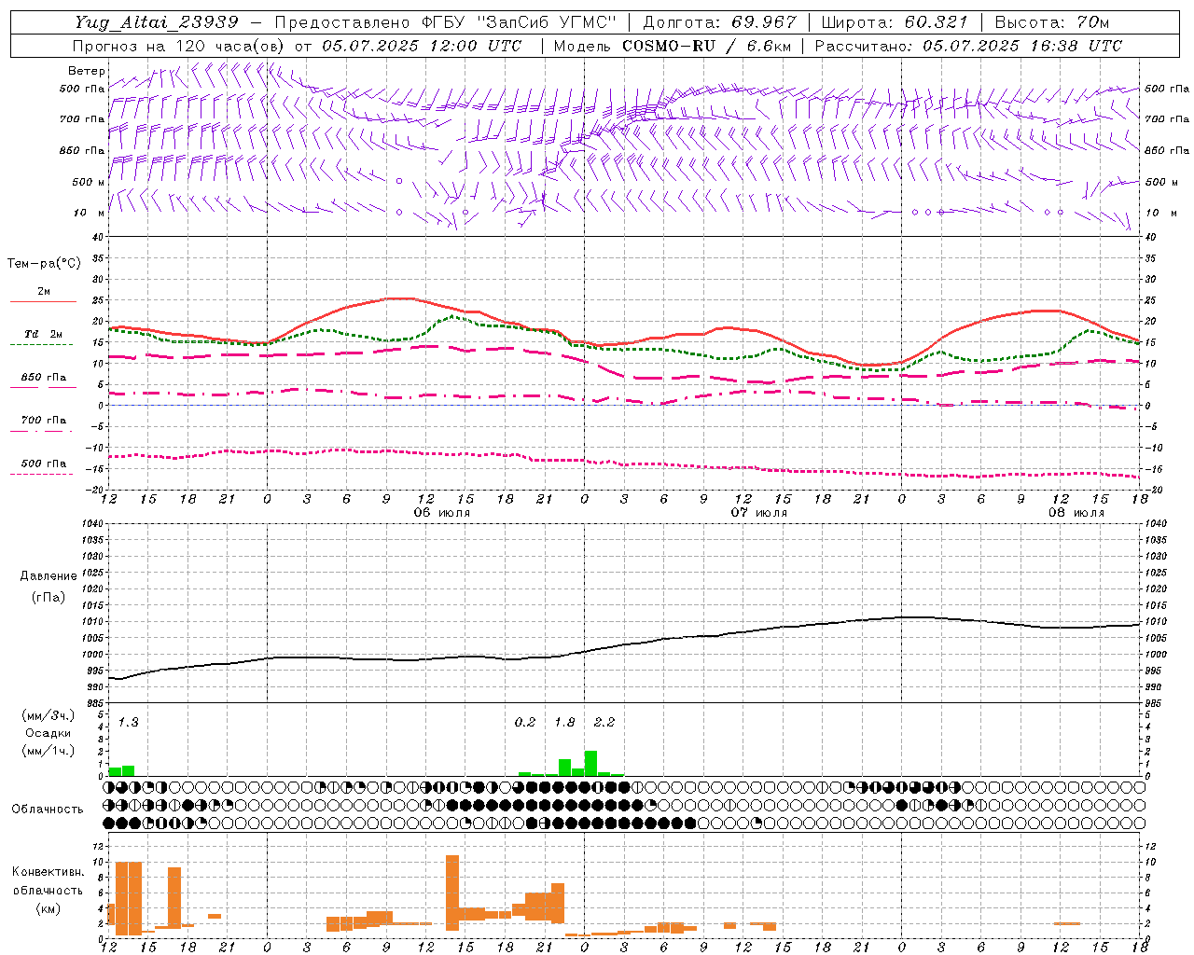The image size is (1194, 955).
Task: Select the Конвективн. convective cloud label
Action: coord(48,872)
